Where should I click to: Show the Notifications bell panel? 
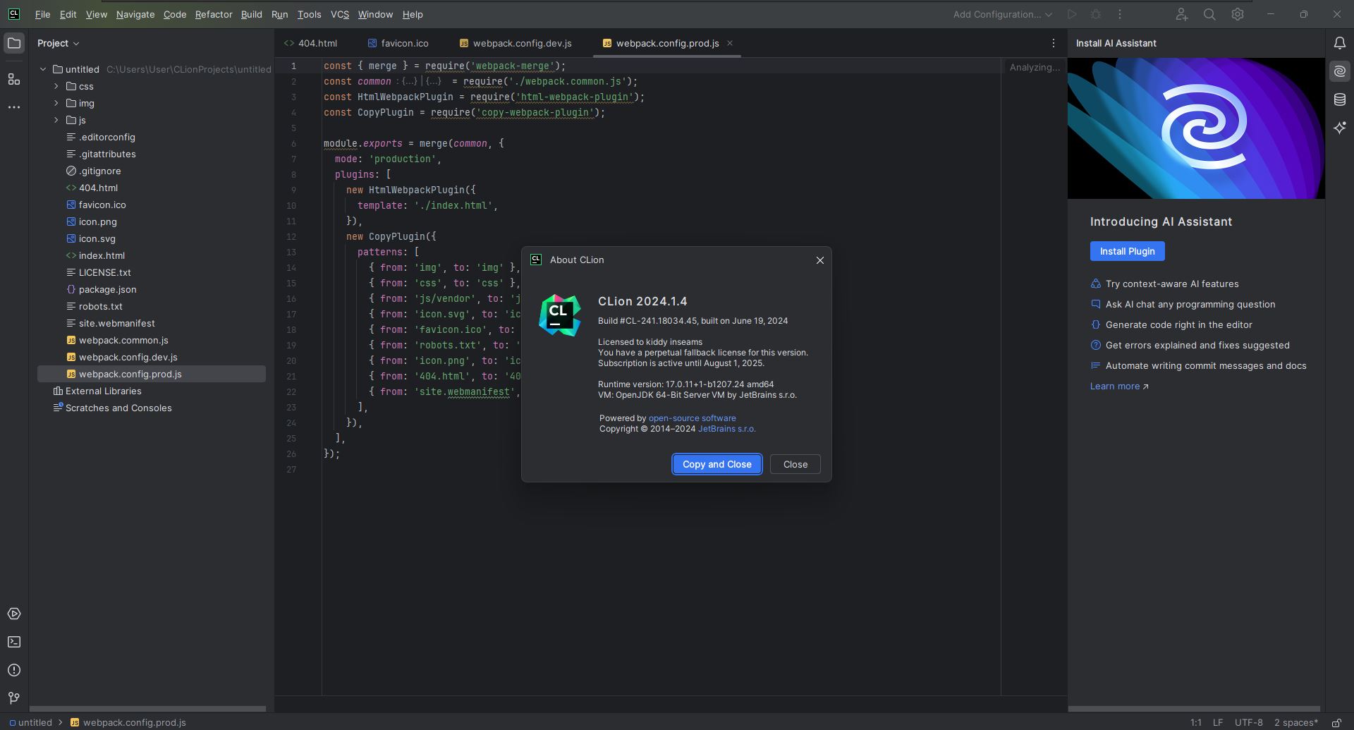[x=1339, y=43]
